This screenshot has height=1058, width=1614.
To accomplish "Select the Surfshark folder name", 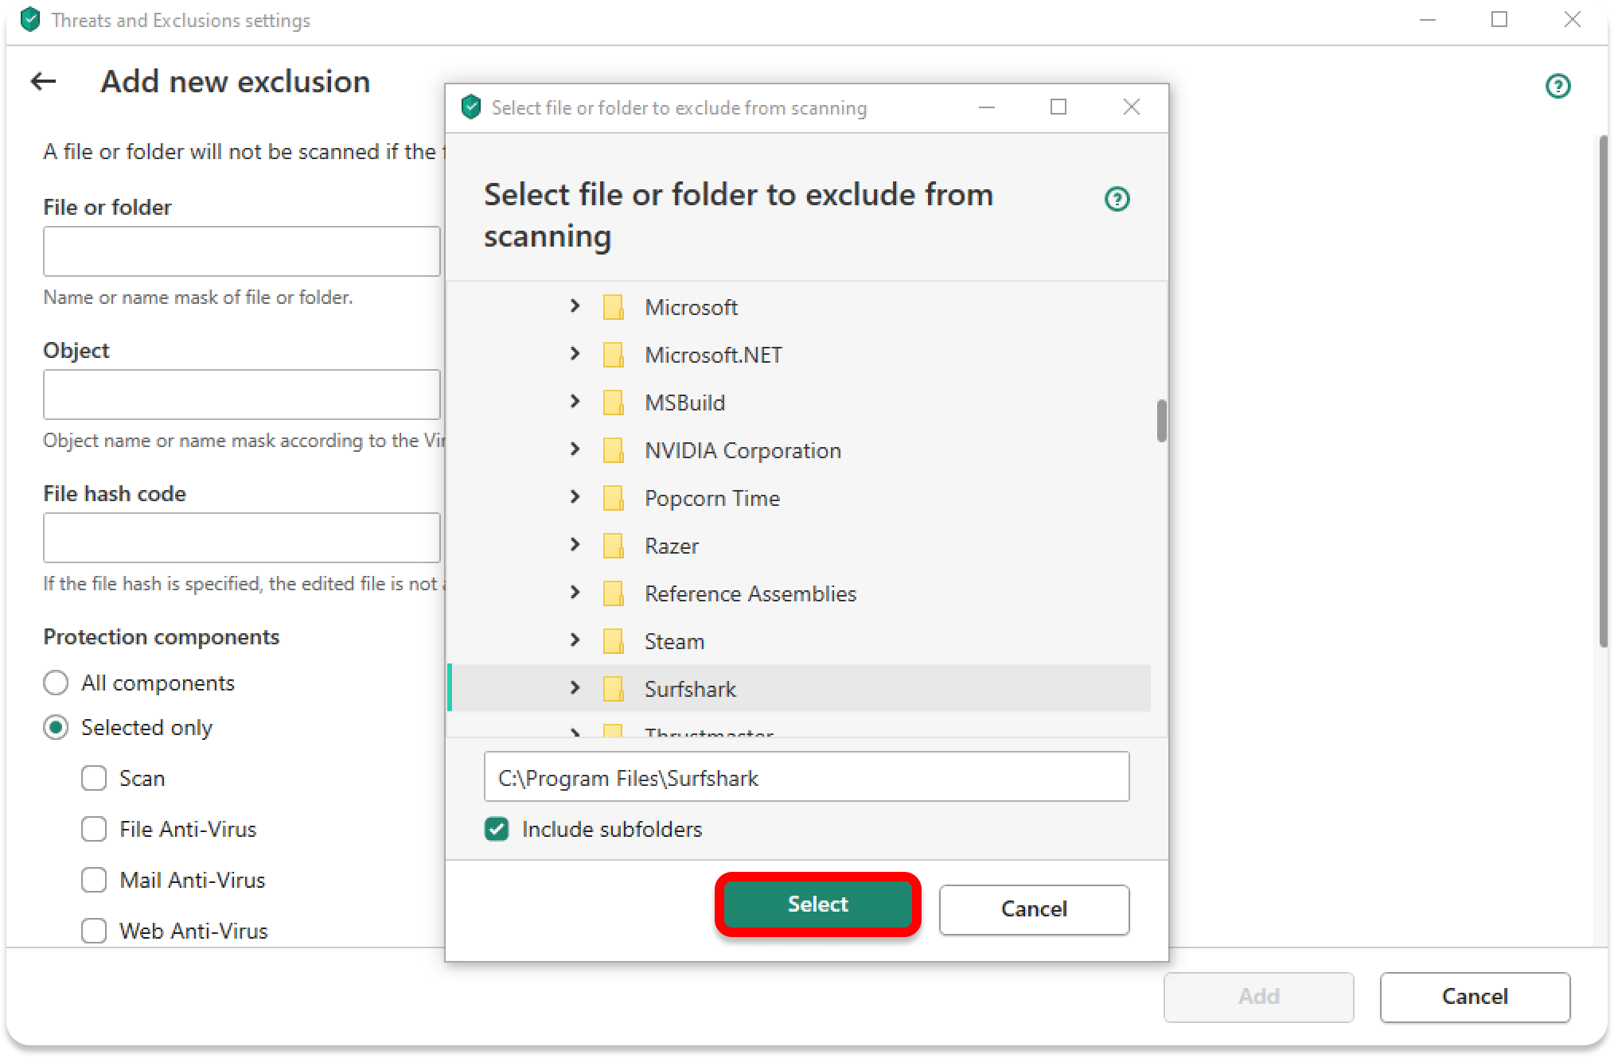I will [x=690, y=689].
